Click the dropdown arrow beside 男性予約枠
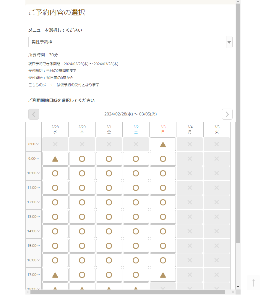 coord(229,42)
